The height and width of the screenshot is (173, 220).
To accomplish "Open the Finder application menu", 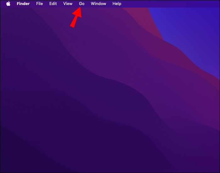I will tap(23, 4).
